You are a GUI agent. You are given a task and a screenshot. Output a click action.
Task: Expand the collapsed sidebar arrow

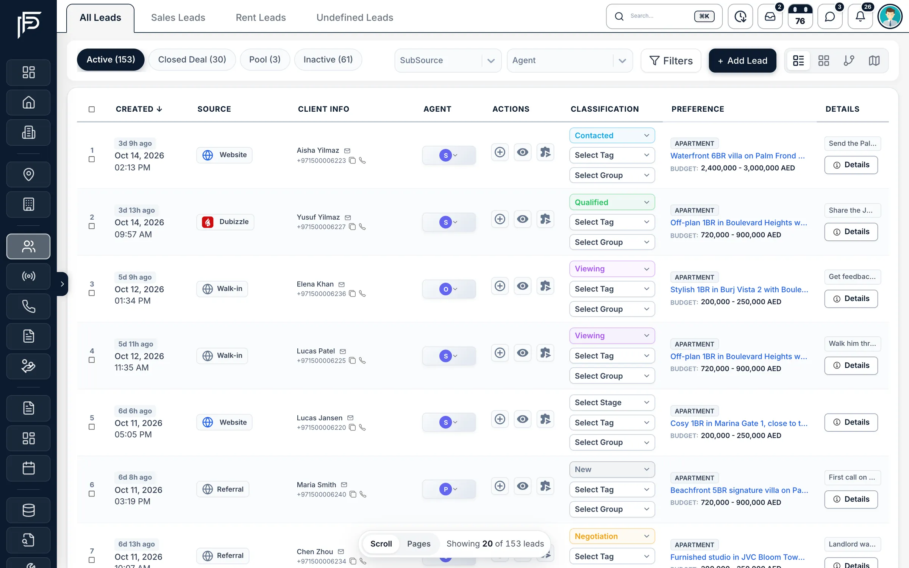[62, 284]
